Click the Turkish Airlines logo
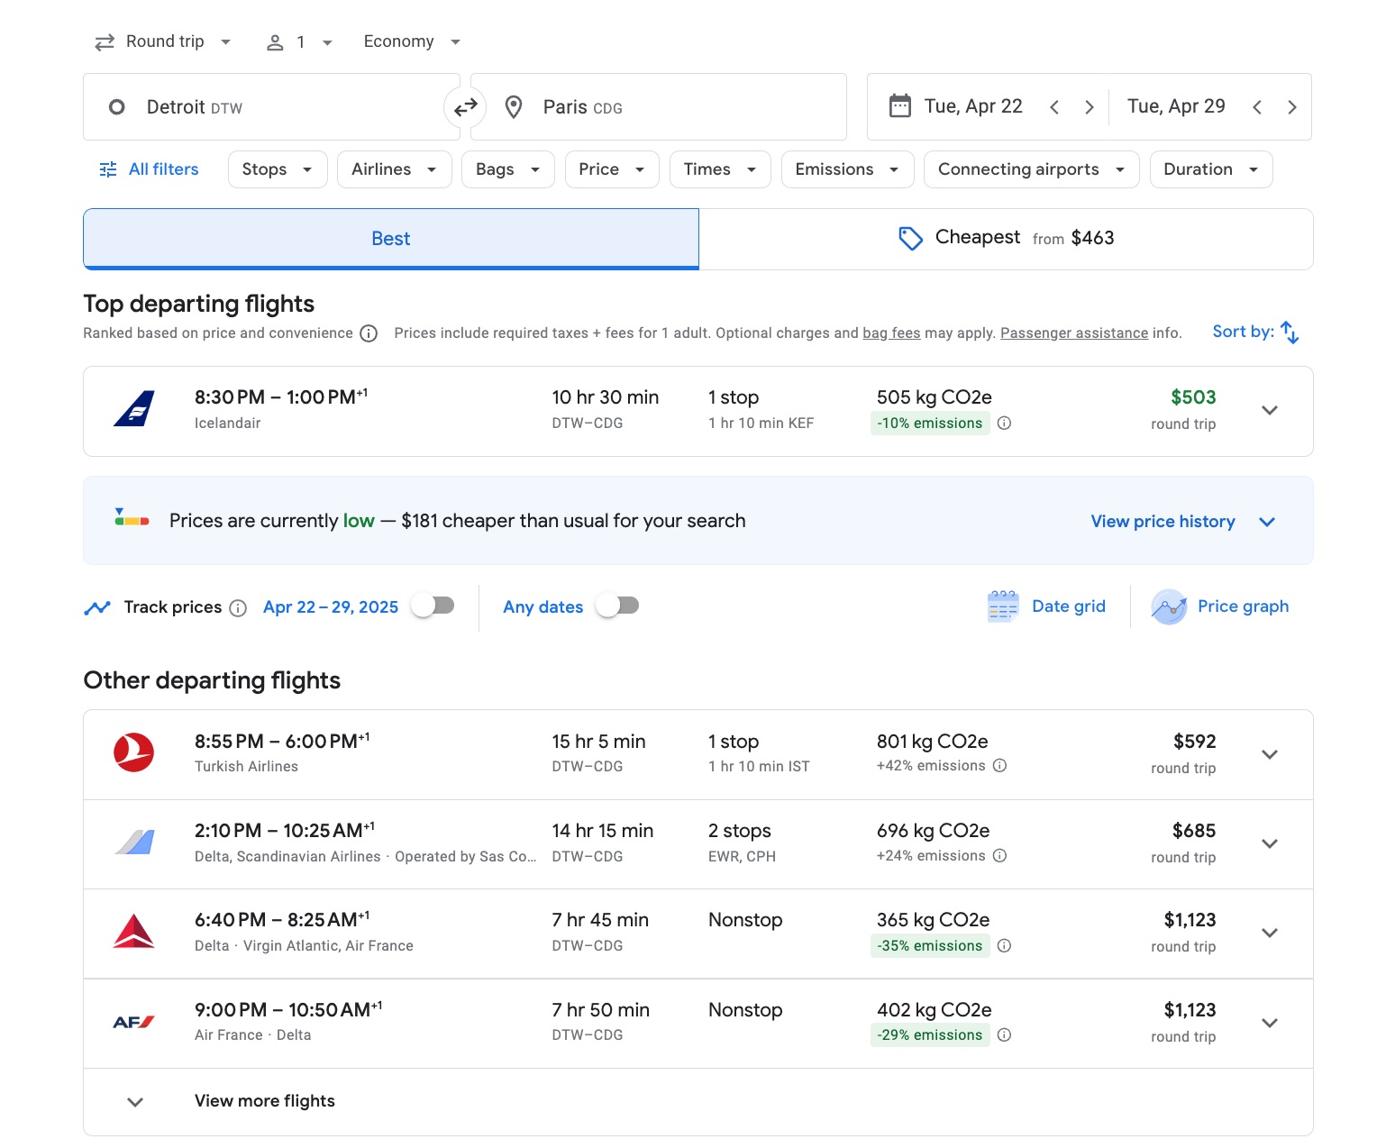Viewport: 1386px width, 1148px height. coord(133,753)
